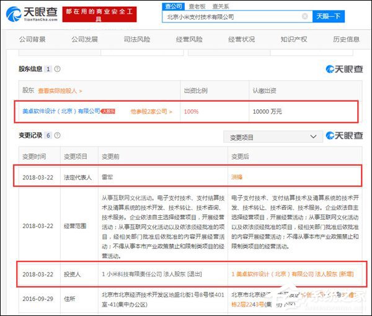Open the 知识产权 navigation tab

[294, 39]
